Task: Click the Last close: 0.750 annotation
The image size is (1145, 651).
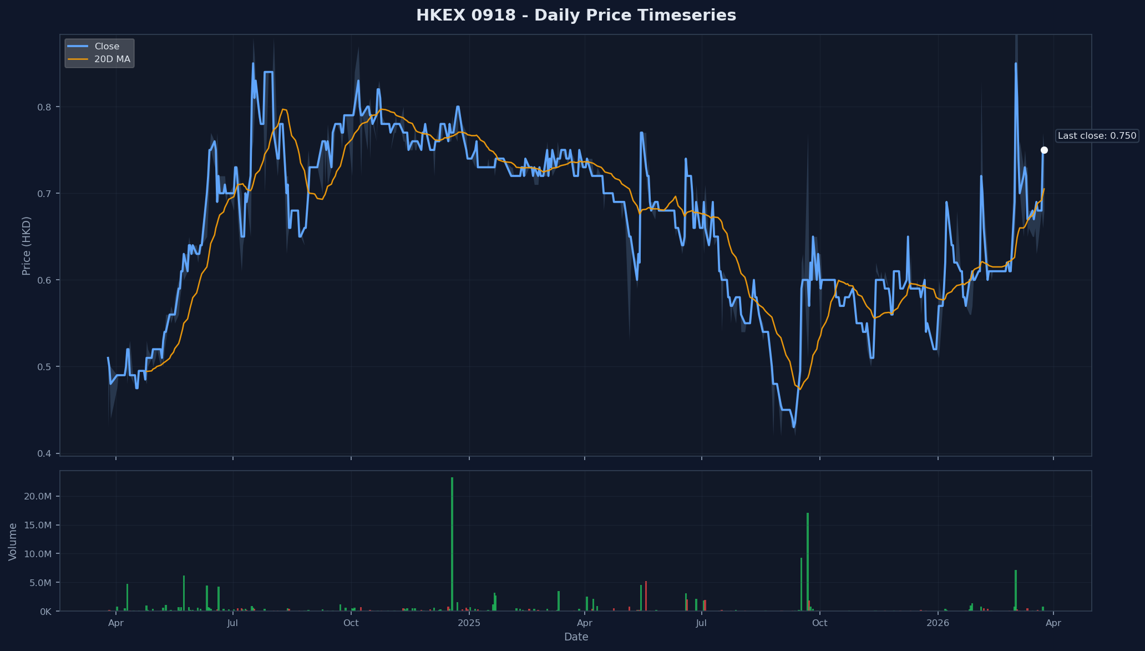Action: click(x=1097, y=136)
